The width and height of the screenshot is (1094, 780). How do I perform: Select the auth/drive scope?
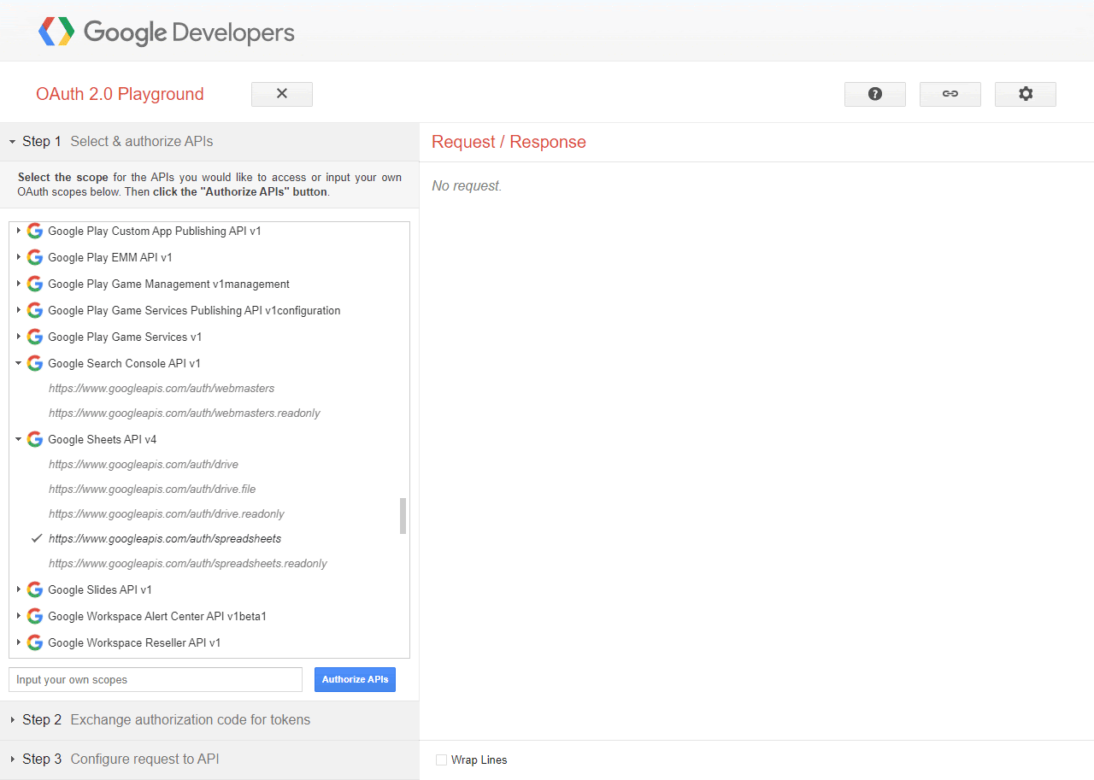(144, 464)
